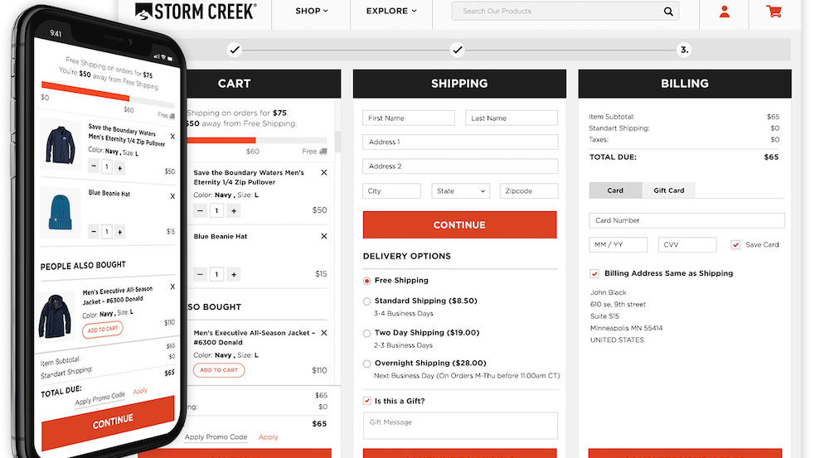Screen dimensions: 815x458
Task: Click the City field
Action: [391, 191]
